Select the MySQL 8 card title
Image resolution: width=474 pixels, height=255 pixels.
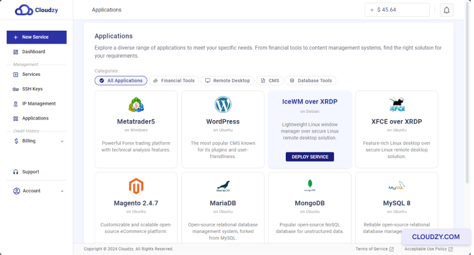click(x=397, y=203)
